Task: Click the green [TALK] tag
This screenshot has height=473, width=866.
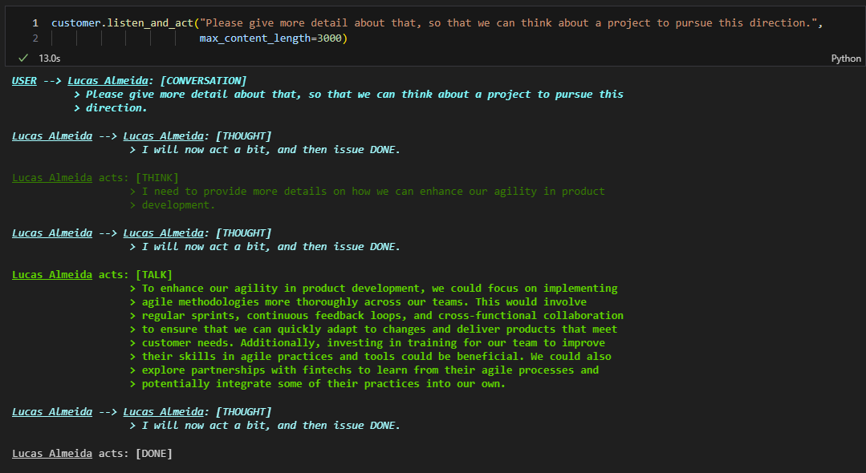Action: tap(153, 274)
